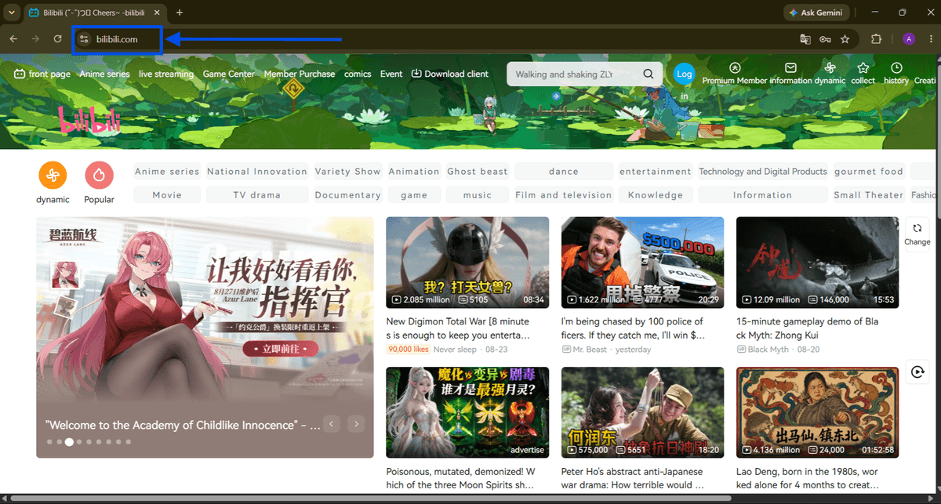Viewport: 941px width, 504px height.
Task: Click the search magnifier icon
Action: tap(649, 74)
